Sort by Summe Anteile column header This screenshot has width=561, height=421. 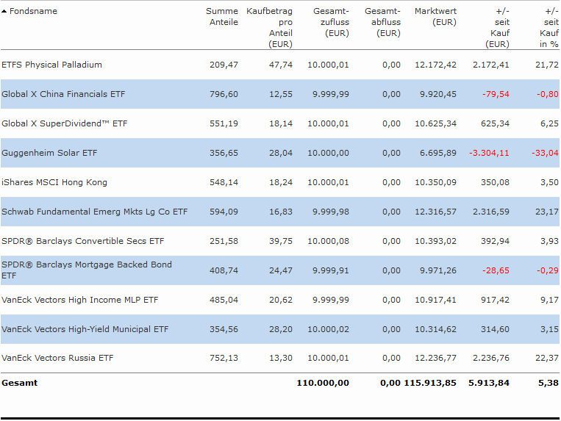coord(222,16)
